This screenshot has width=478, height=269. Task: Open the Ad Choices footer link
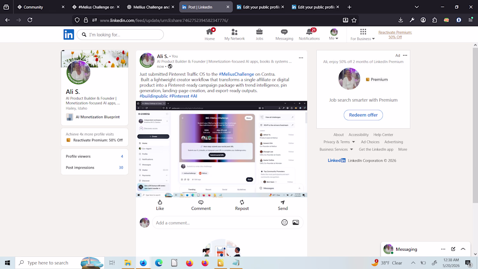tap(370, 142)
